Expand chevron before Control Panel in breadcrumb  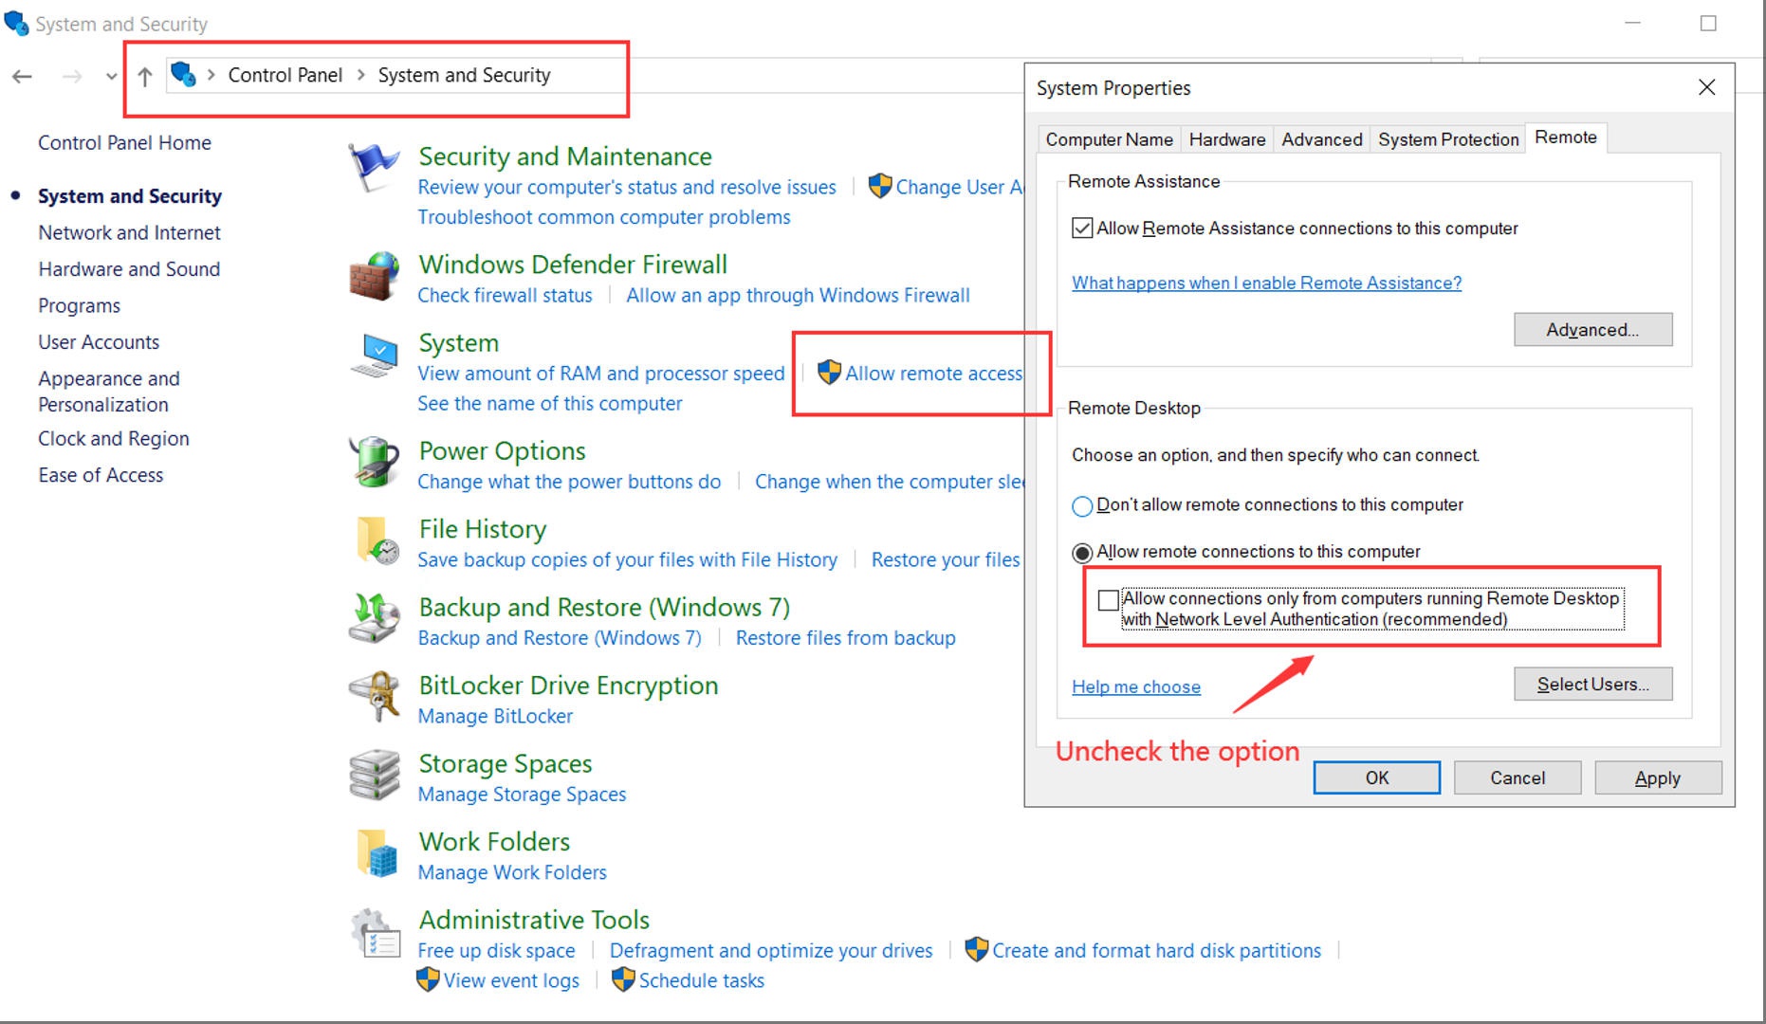(212, 76)
